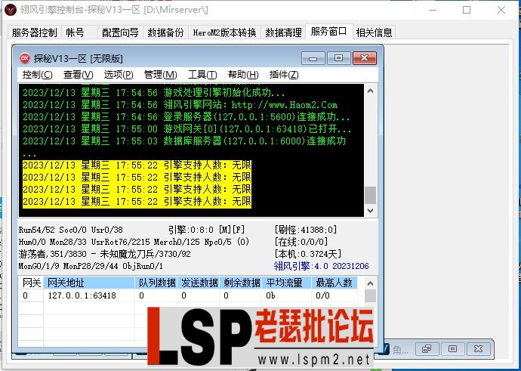Screen dimensions: 521x371
Task: Open the 选项(P) menu
Action: pyautogui.click(x=119, y=75)
